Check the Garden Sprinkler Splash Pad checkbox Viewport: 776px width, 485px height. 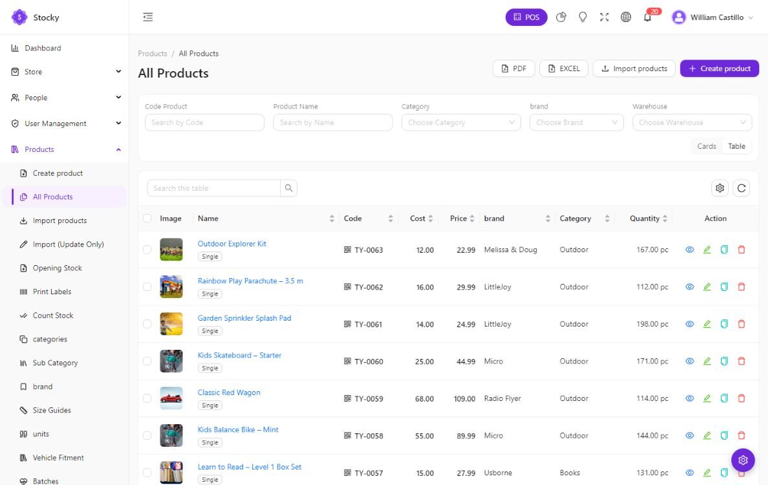(x=147, y=324)
